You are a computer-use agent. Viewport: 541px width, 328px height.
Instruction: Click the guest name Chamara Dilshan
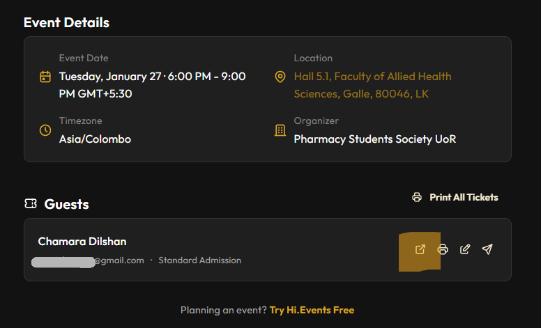point(82,241)
